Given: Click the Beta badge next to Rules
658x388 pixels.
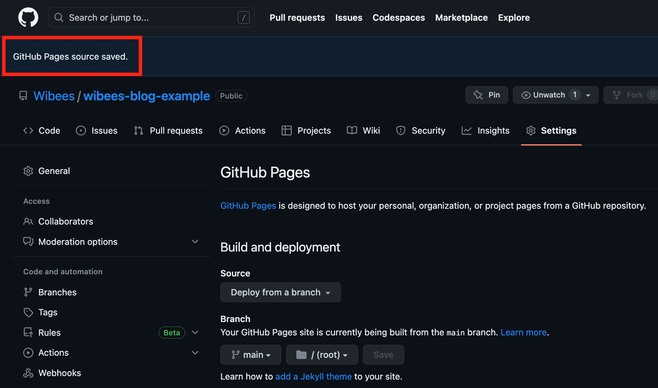Looking at the screenshot, I should 172,333.
